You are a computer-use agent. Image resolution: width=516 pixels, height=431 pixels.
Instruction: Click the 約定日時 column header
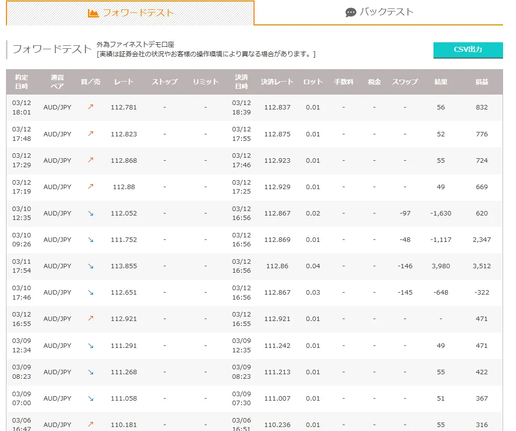coord(21,82)
